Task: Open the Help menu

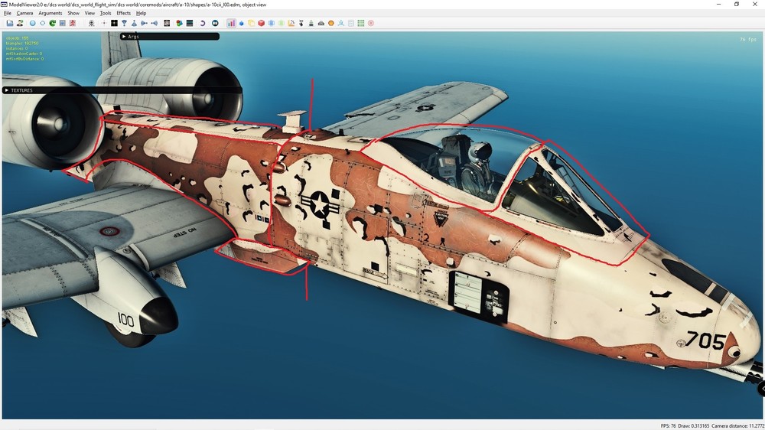Action: (x=141, y=13)
